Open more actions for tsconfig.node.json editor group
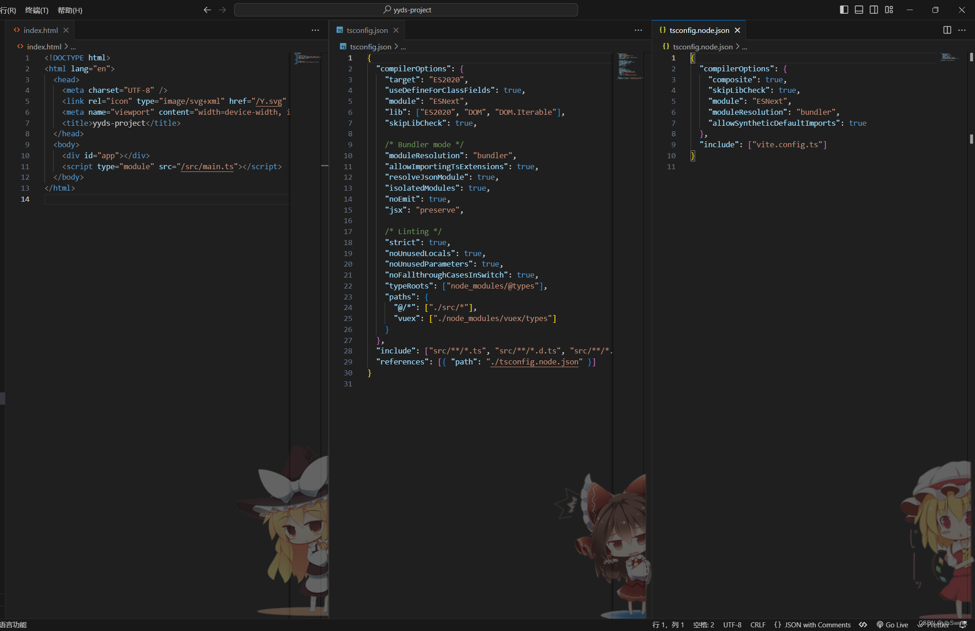The image size is (975, 631). 962,30
